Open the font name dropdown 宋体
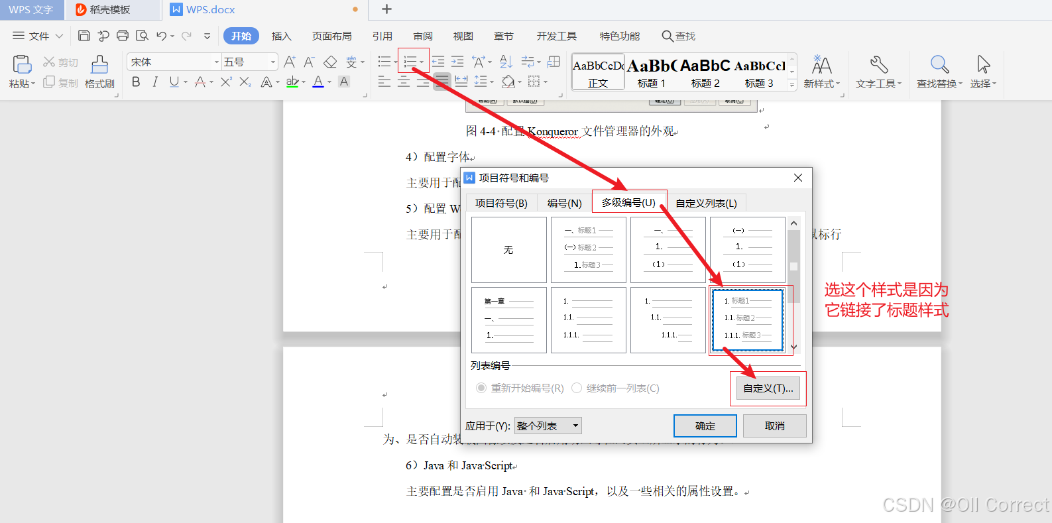The height and width of the screenshot is (523, 1052). click(216, 62)
